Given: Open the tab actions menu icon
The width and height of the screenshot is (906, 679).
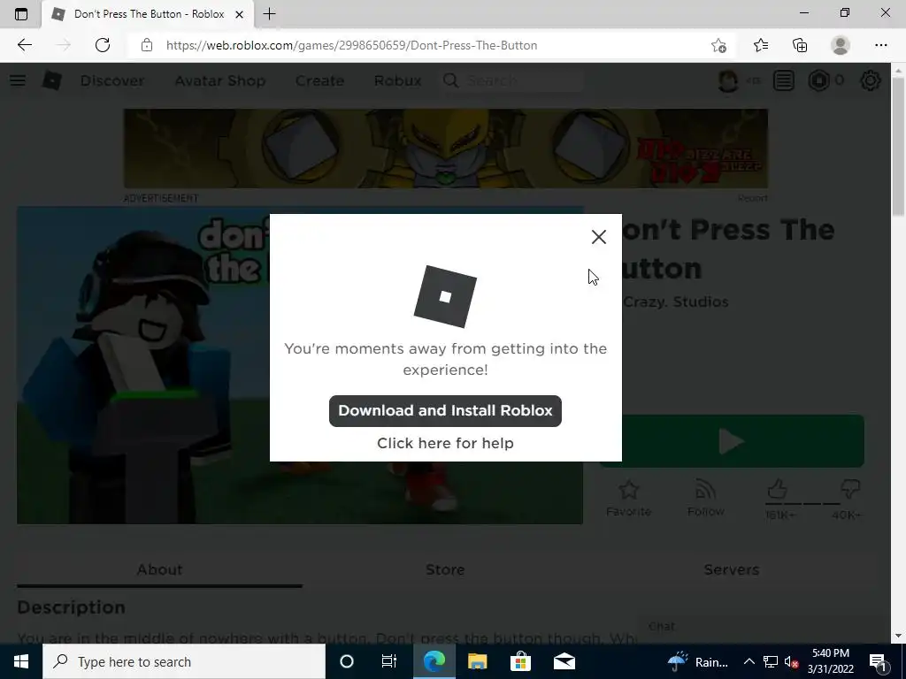Looking at the screenshot, I should (x=21, y=14).
